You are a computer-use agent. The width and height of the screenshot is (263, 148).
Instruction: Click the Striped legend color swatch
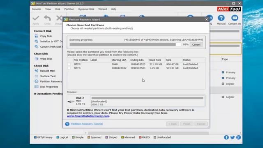(106, 137)
